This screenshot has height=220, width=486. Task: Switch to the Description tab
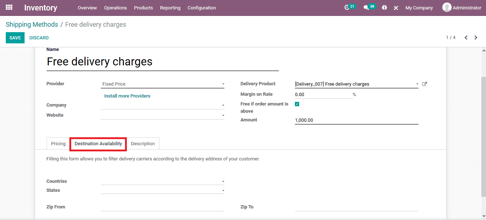click(143, 143)
